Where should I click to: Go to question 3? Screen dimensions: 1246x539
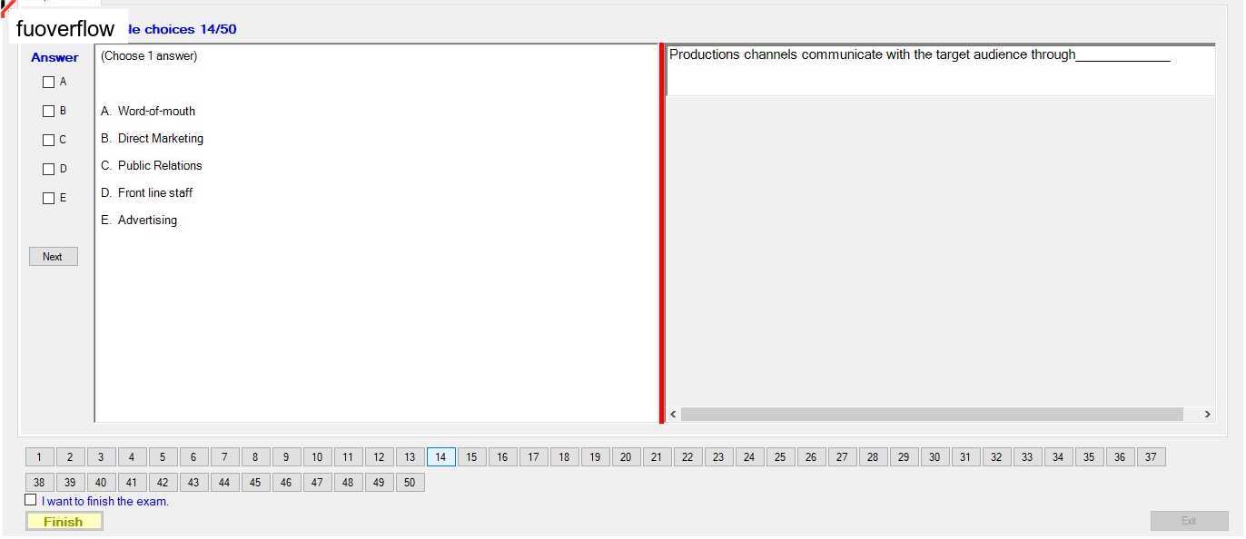tap(101, 457)
